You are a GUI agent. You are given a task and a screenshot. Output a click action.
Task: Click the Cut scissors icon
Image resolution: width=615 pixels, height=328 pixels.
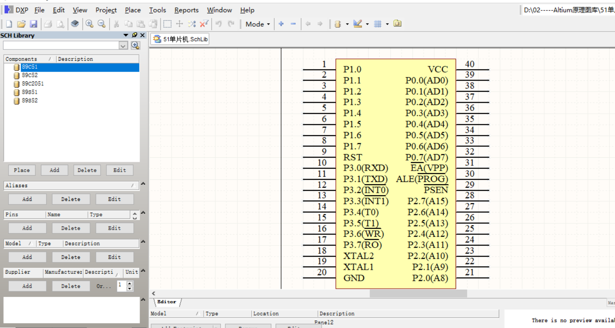(x=116, y=24)
